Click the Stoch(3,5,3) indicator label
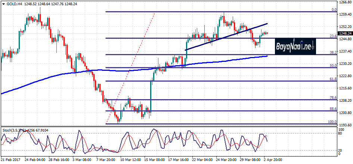 (x=15, y=130)
